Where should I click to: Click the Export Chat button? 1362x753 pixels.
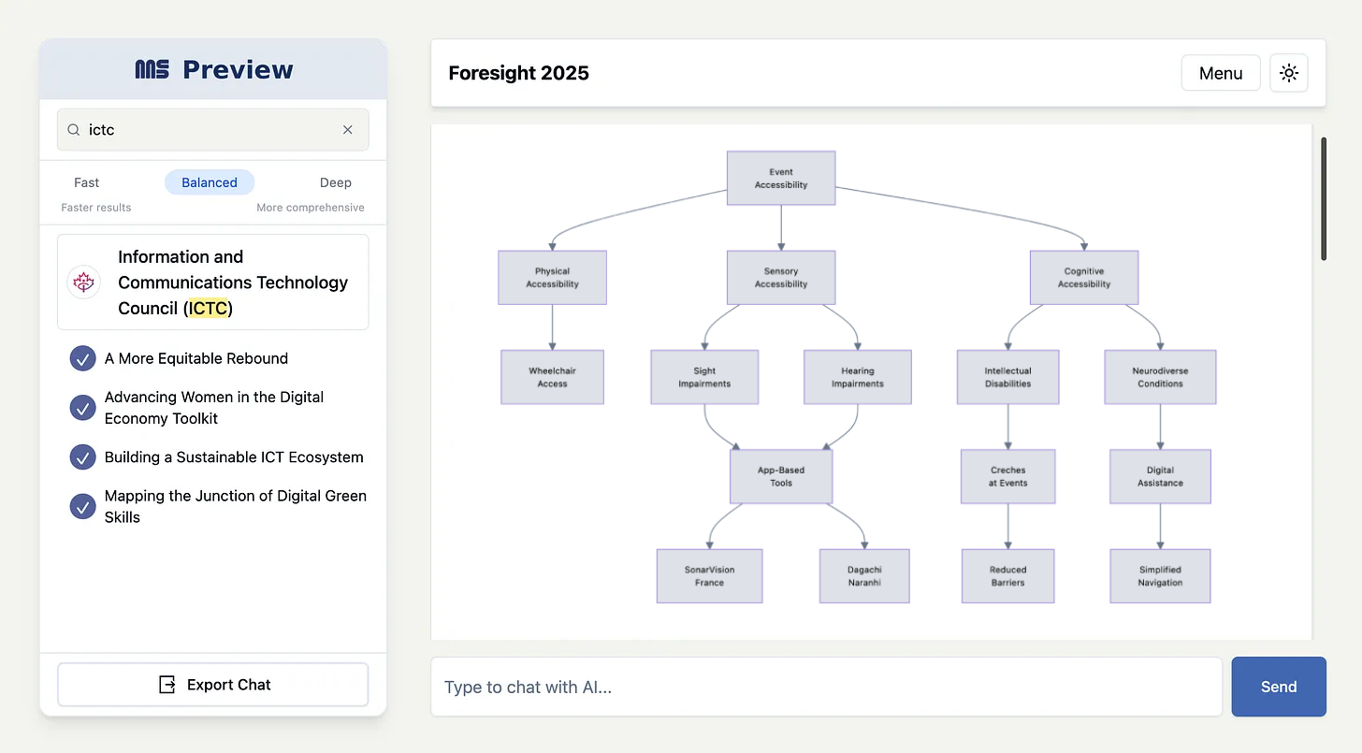pos(213,685)
